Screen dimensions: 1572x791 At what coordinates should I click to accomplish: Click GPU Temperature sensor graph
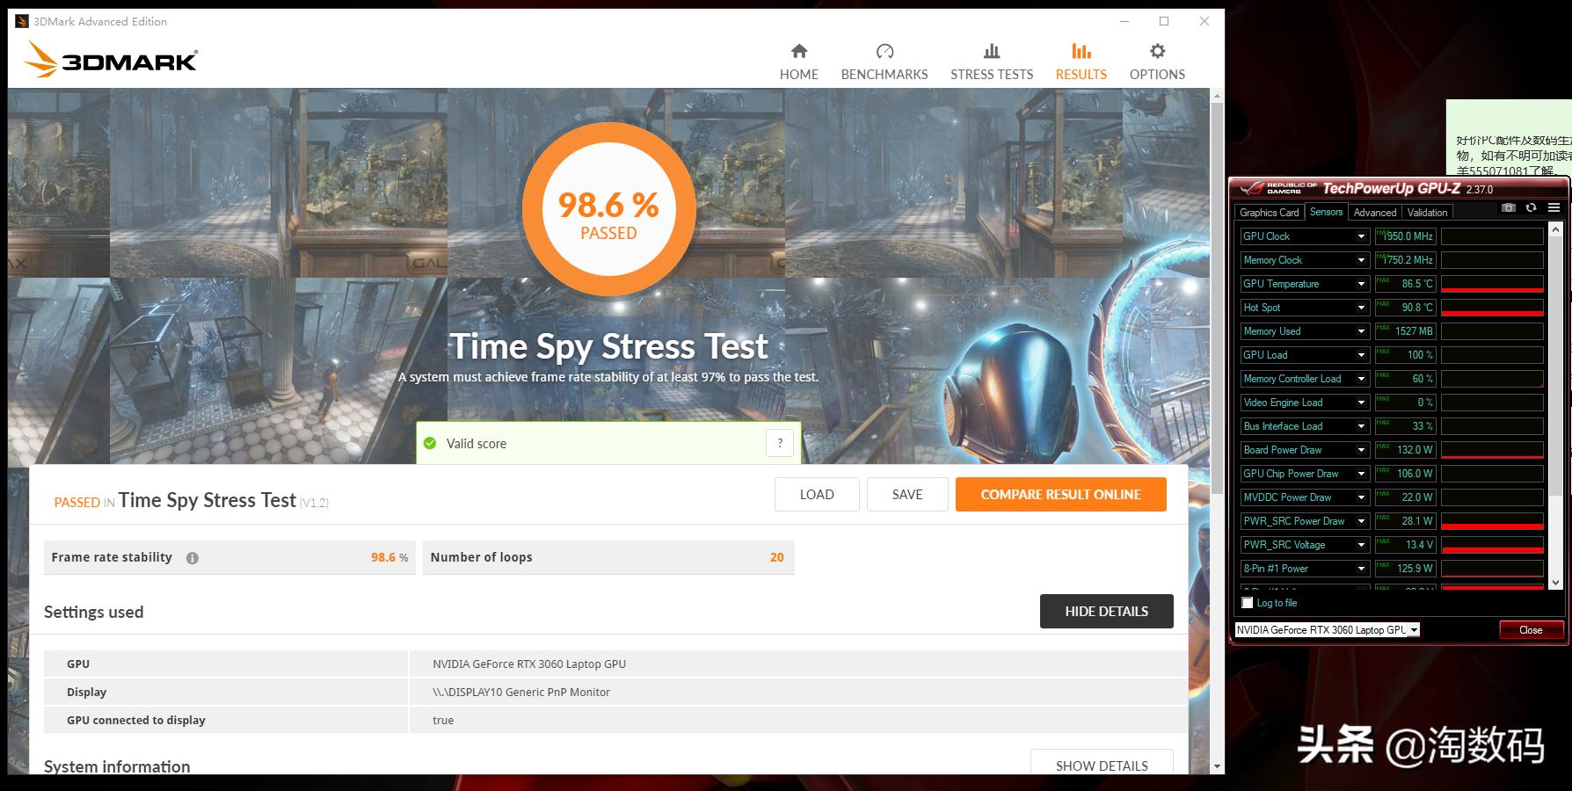[1492, 284]
